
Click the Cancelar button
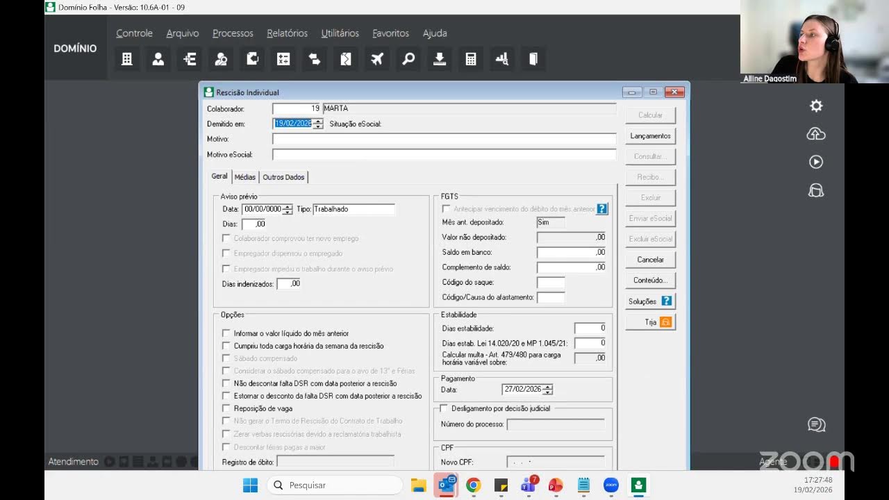pyautogui.click(x=651, y=260)
